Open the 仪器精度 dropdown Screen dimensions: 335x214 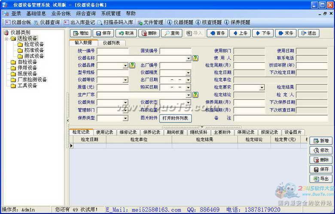pos(188,73)
